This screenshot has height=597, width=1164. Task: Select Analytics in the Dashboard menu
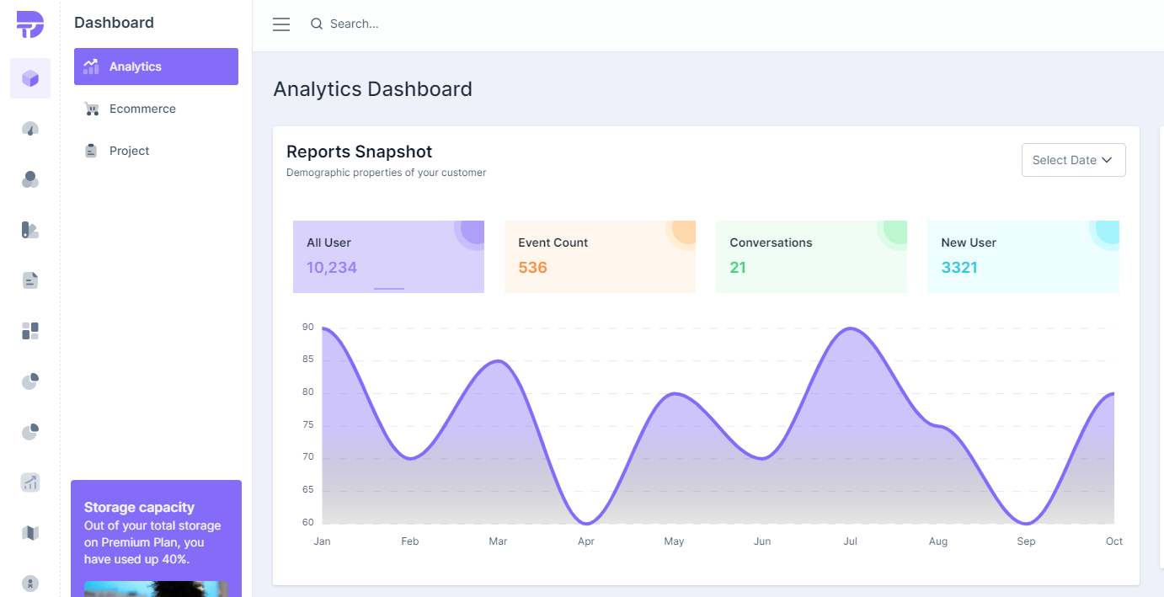(156, 67)
